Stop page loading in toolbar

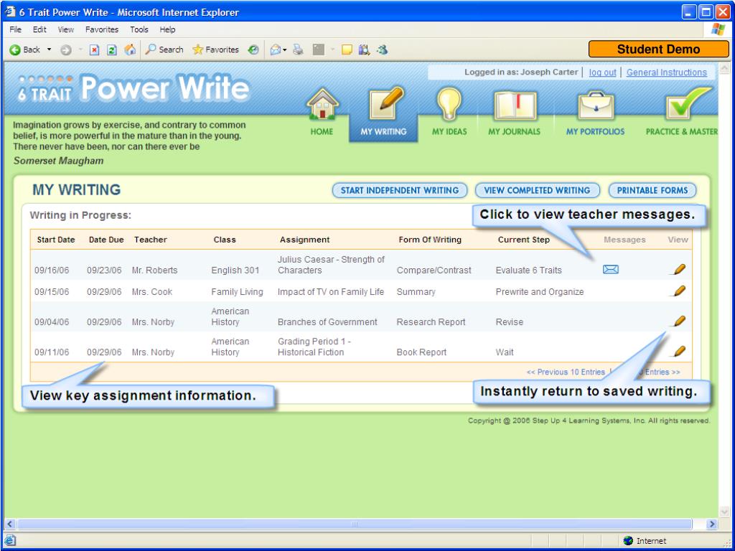[x=95, y=50]
